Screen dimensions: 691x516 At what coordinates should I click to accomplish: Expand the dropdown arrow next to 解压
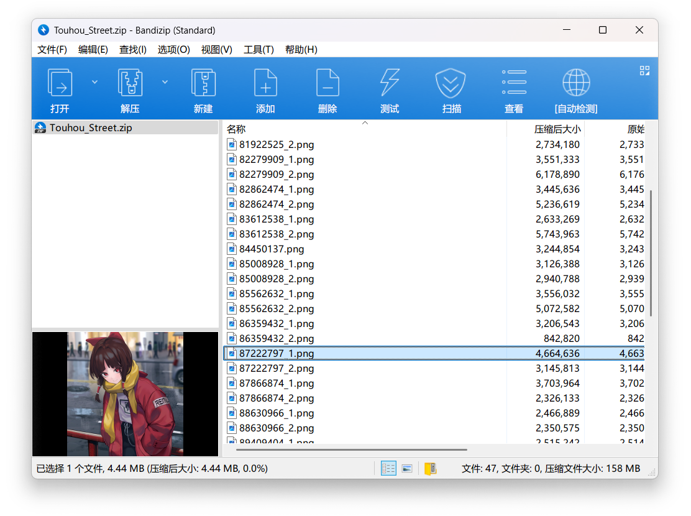[165, 81]
